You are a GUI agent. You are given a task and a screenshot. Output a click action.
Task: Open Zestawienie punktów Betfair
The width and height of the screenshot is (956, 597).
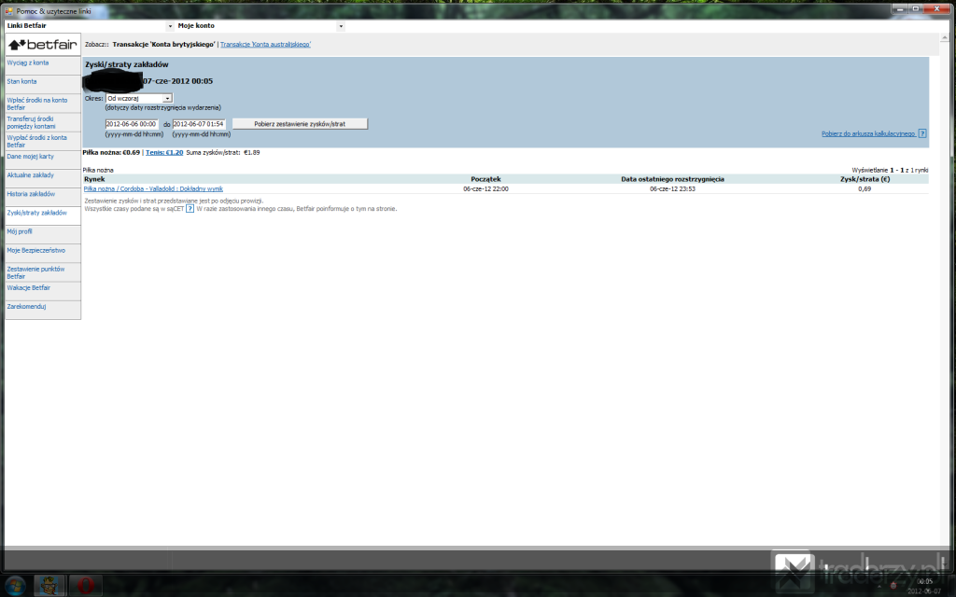pos(36,272)
